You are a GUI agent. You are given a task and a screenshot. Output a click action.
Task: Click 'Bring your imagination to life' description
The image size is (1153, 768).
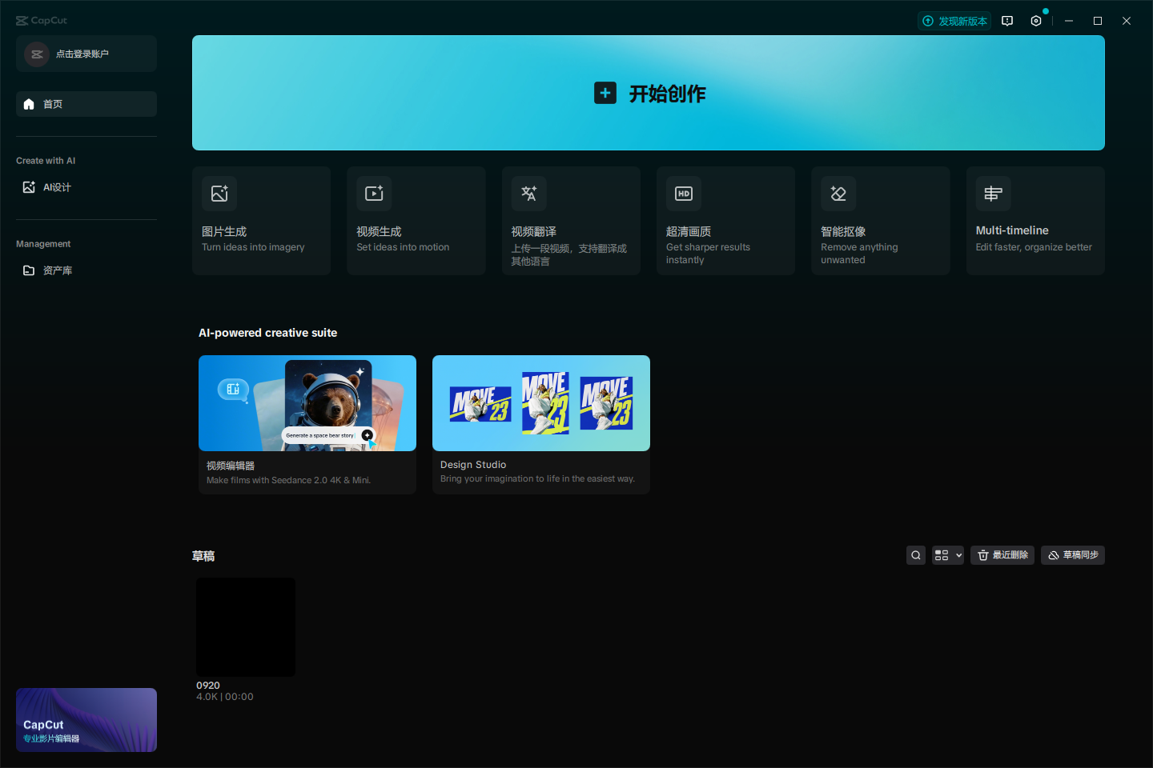[537, 478]
